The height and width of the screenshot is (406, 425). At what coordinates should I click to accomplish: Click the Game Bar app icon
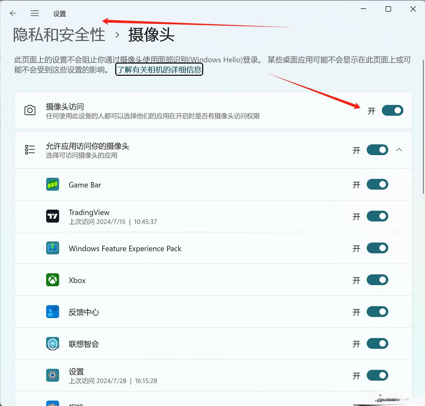point(53,185)
